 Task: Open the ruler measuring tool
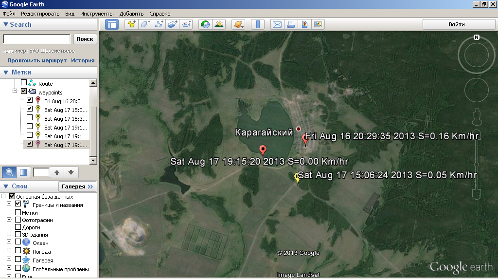(258, 24)
